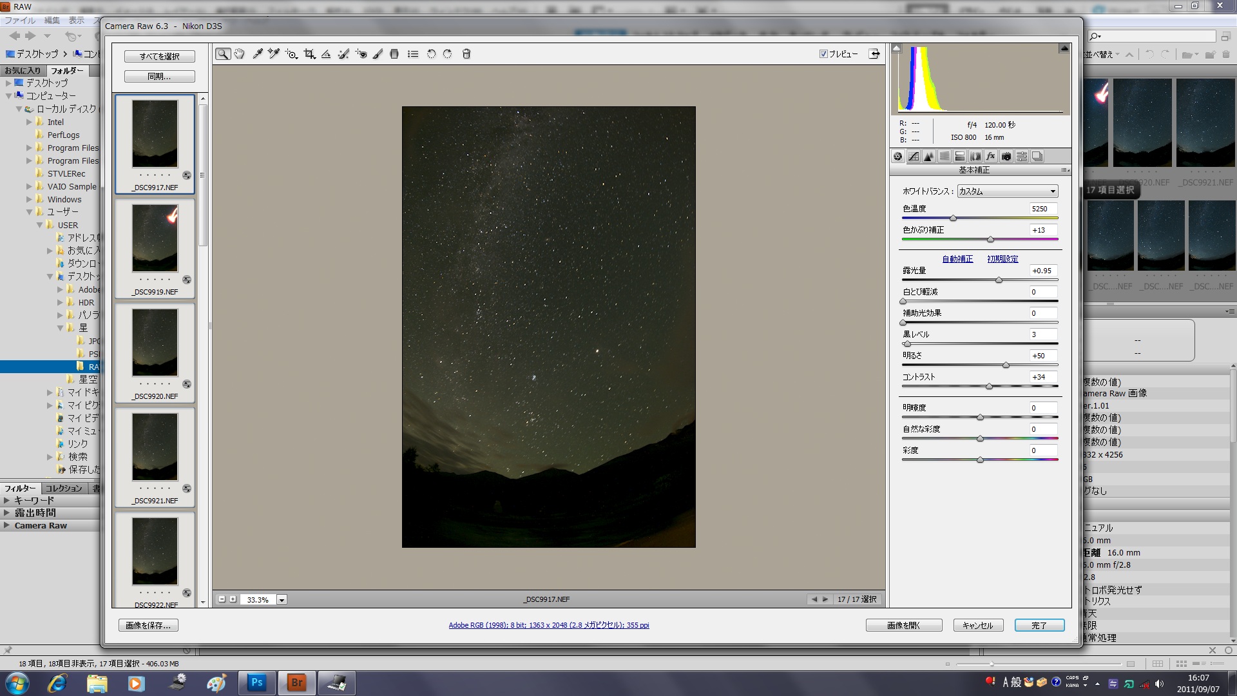1237x696 pixels.
Task: Click the trash delete icon
Action: click(x=466, y=54)
